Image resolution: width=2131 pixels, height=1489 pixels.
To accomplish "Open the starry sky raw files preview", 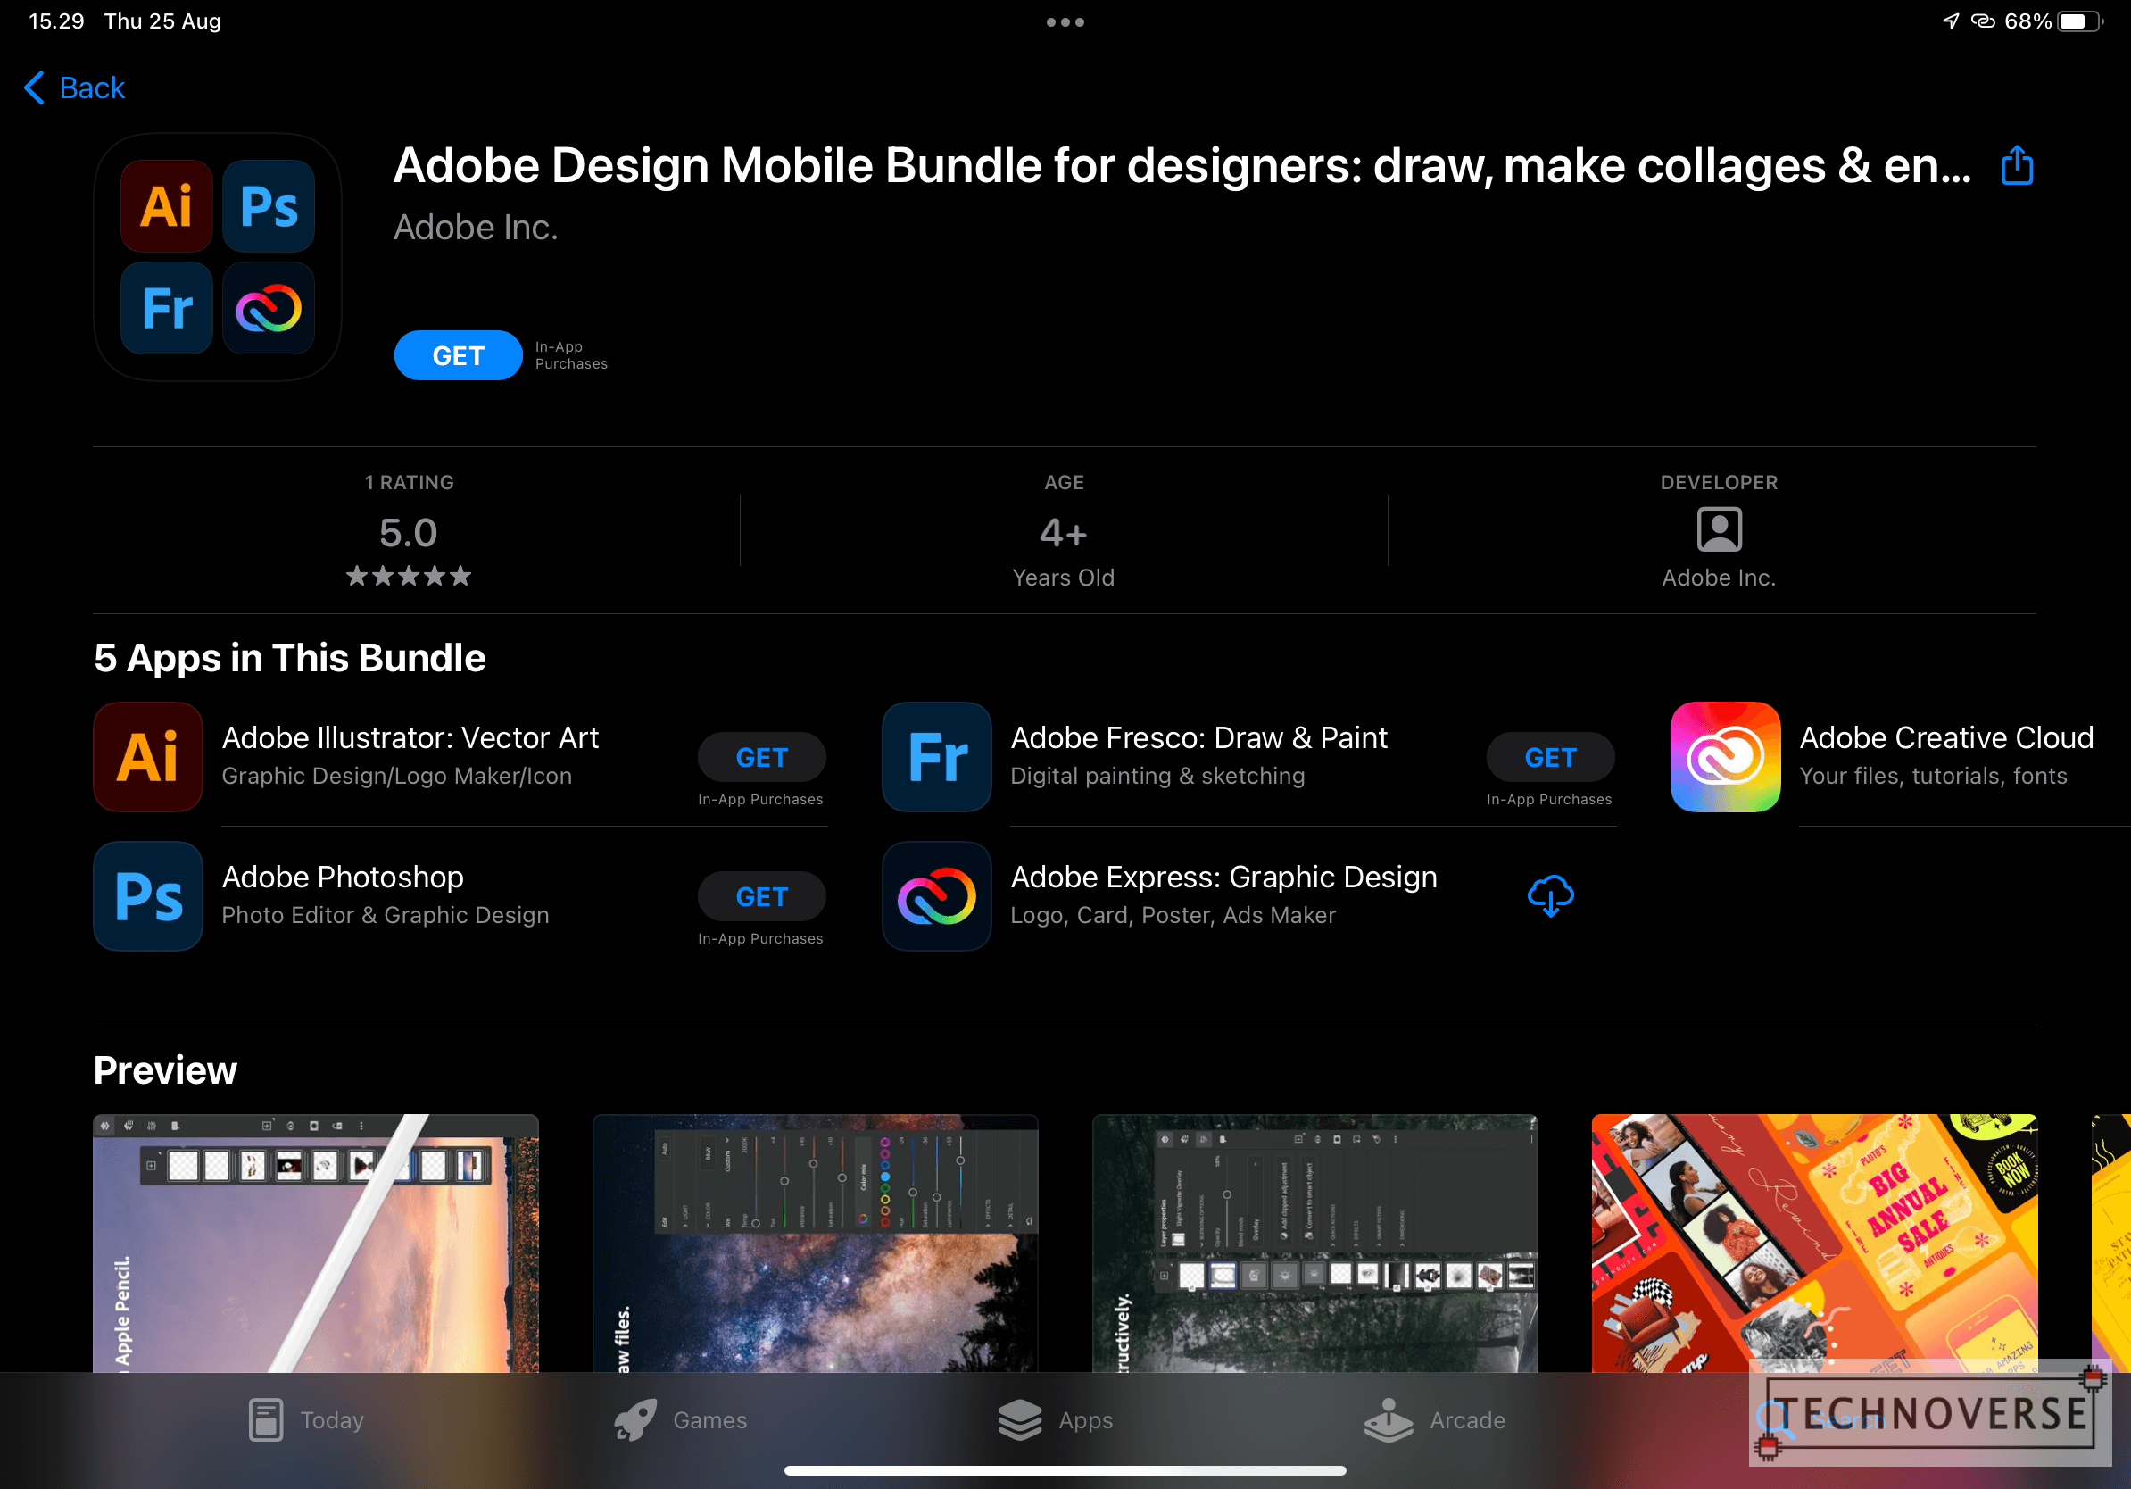I will [x=815, y=1243].
